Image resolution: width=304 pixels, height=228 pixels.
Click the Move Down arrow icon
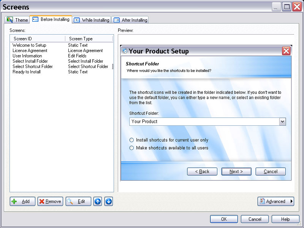pyautogui.click(x=109, y=201)
